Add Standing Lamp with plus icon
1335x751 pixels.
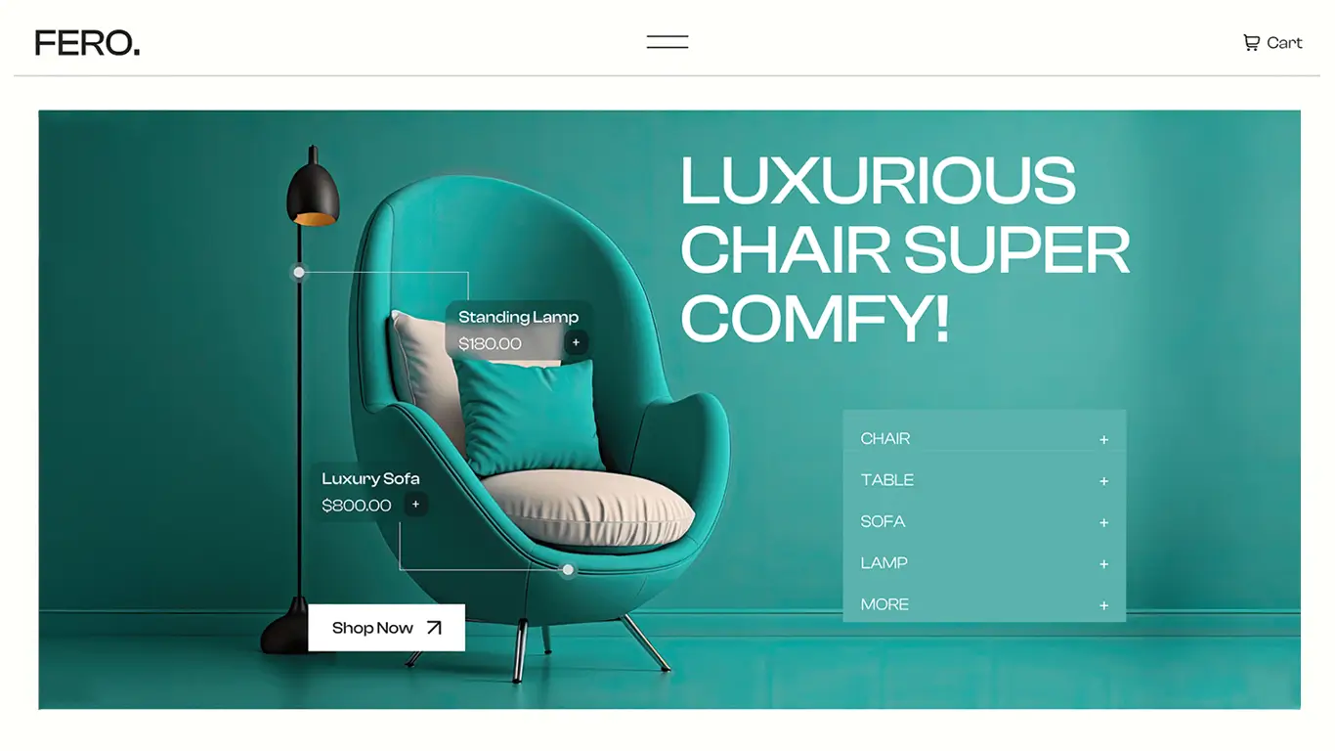tap(576, 342)
